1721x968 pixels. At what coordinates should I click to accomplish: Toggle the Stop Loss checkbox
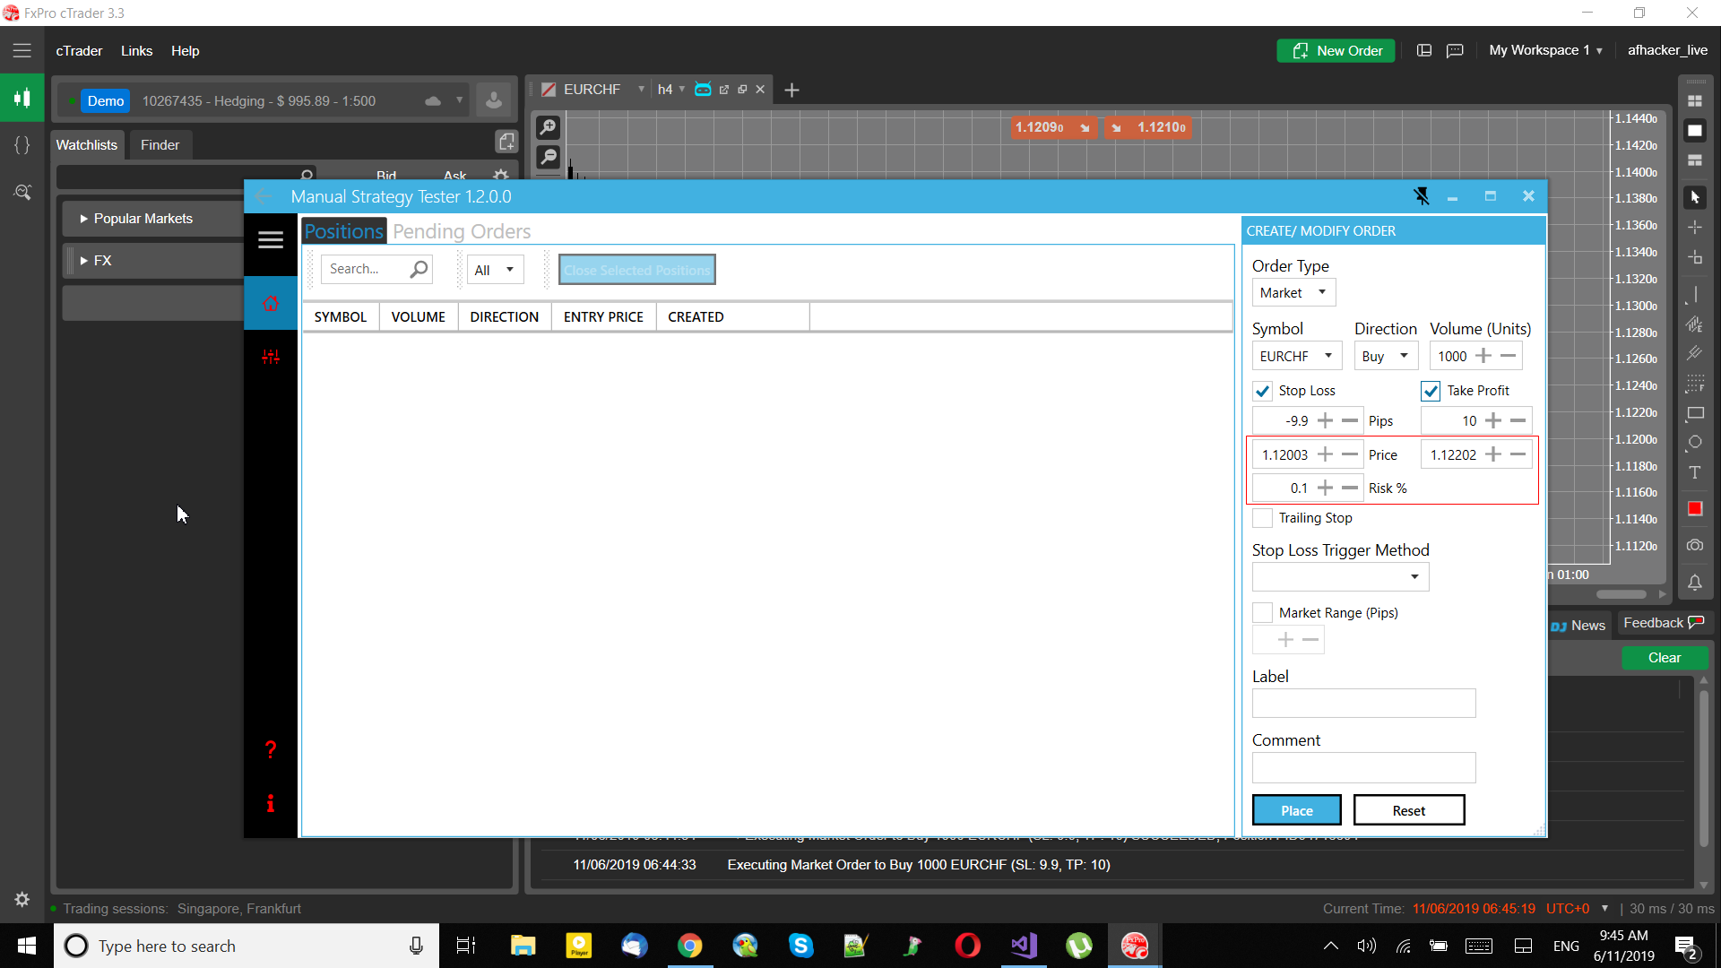pyautogui.click(x=1262, y=391)
